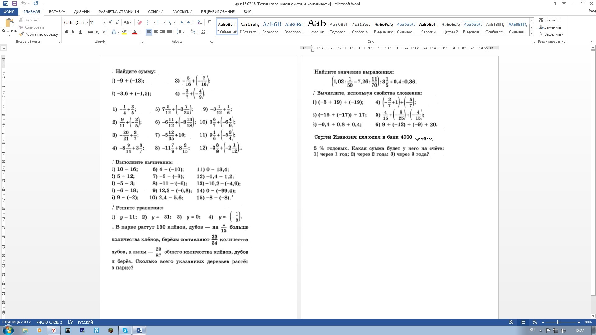
Task: Open the ВСТАВКА ribbon tab
Action: coord(57,11)
